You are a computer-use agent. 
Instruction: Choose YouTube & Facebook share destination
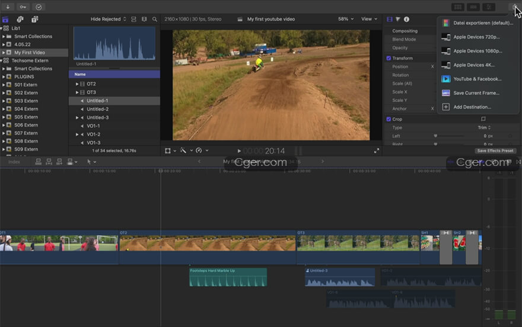tap(477, 79)
